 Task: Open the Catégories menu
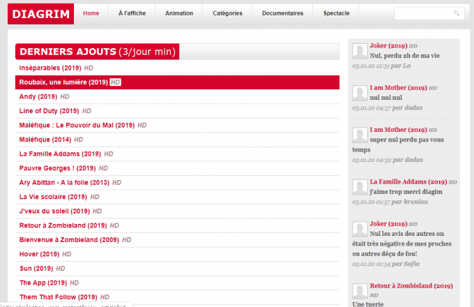(227, 13)
